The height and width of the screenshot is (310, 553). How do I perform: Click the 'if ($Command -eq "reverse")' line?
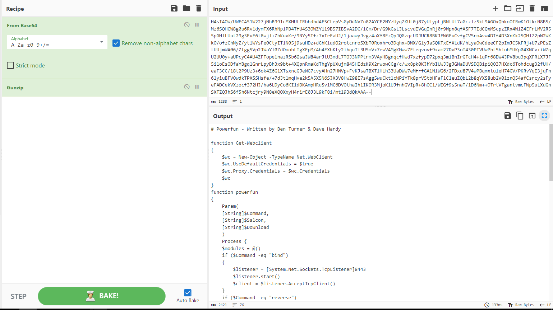tap(259, 297)
